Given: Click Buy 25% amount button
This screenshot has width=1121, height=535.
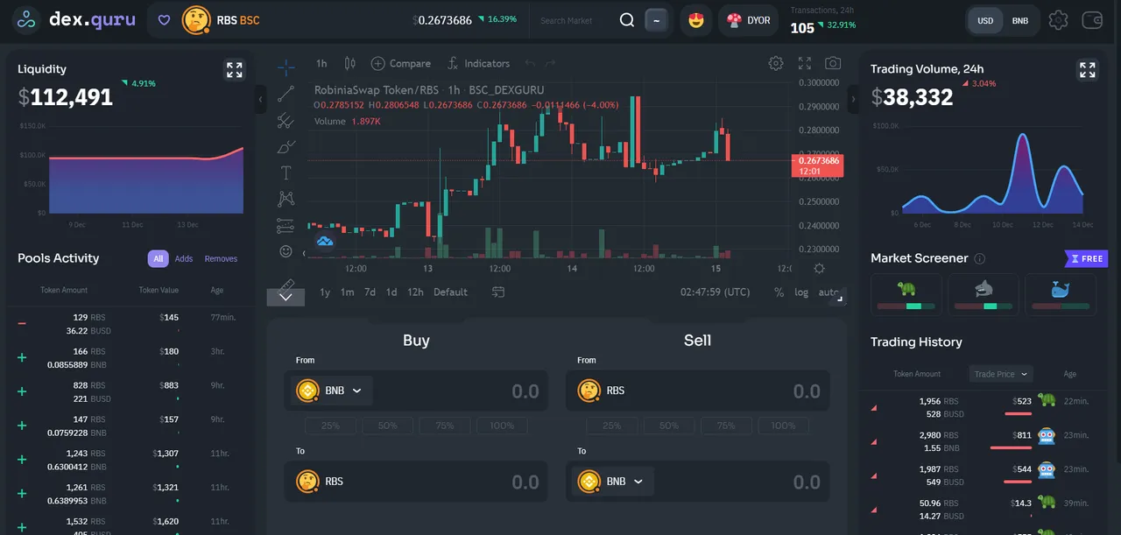Looking at the screenshot, I should pos(331,426).
